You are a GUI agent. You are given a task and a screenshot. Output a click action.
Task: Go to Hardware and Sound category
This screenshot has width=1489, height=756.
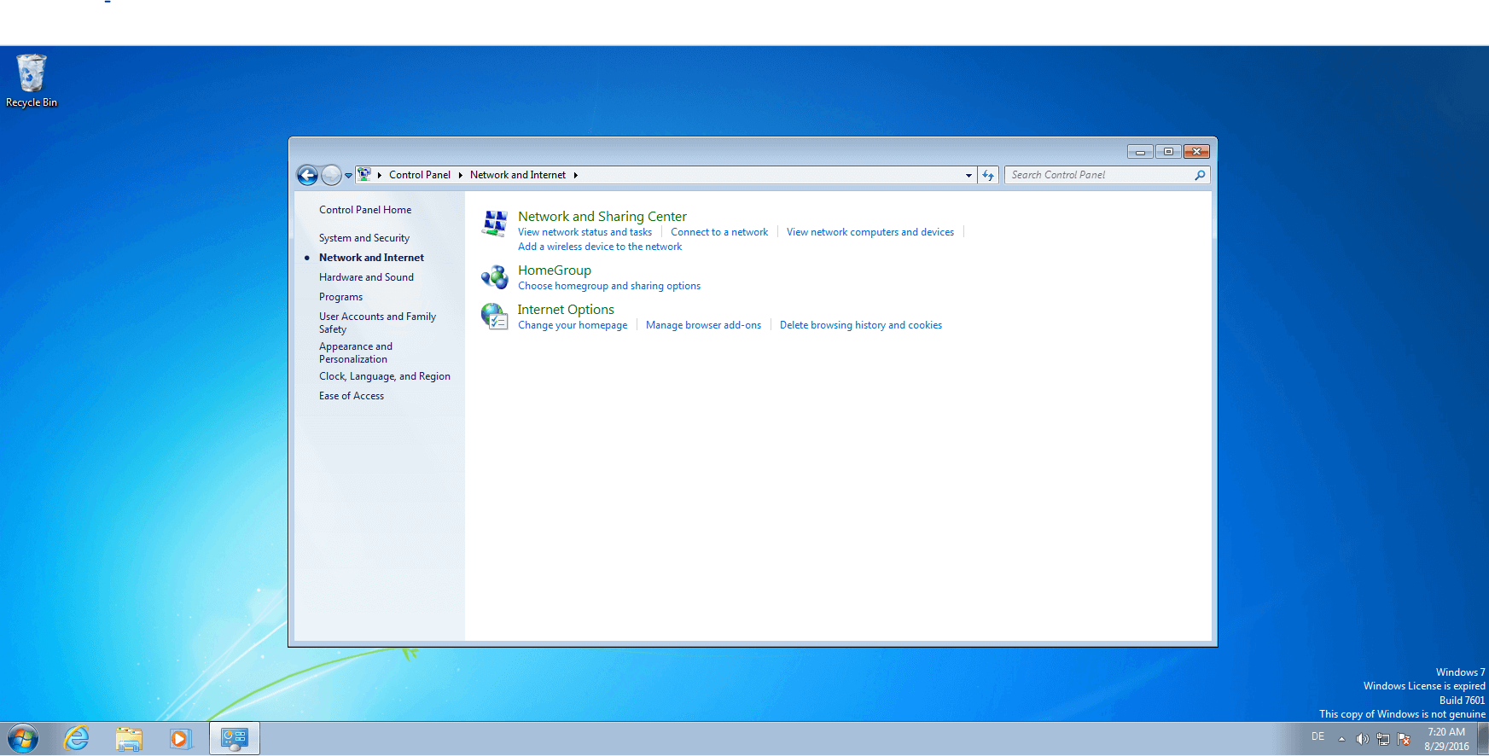pos(366,277)
